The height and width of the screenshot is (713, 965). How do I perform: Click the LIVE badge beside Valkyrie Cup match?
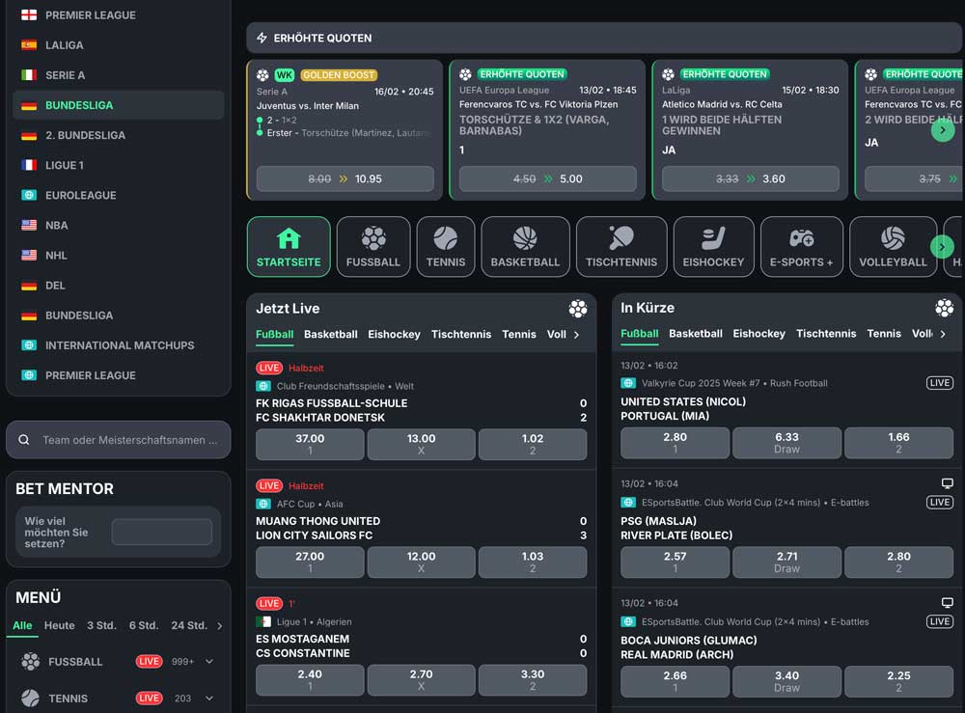point(940,383)
